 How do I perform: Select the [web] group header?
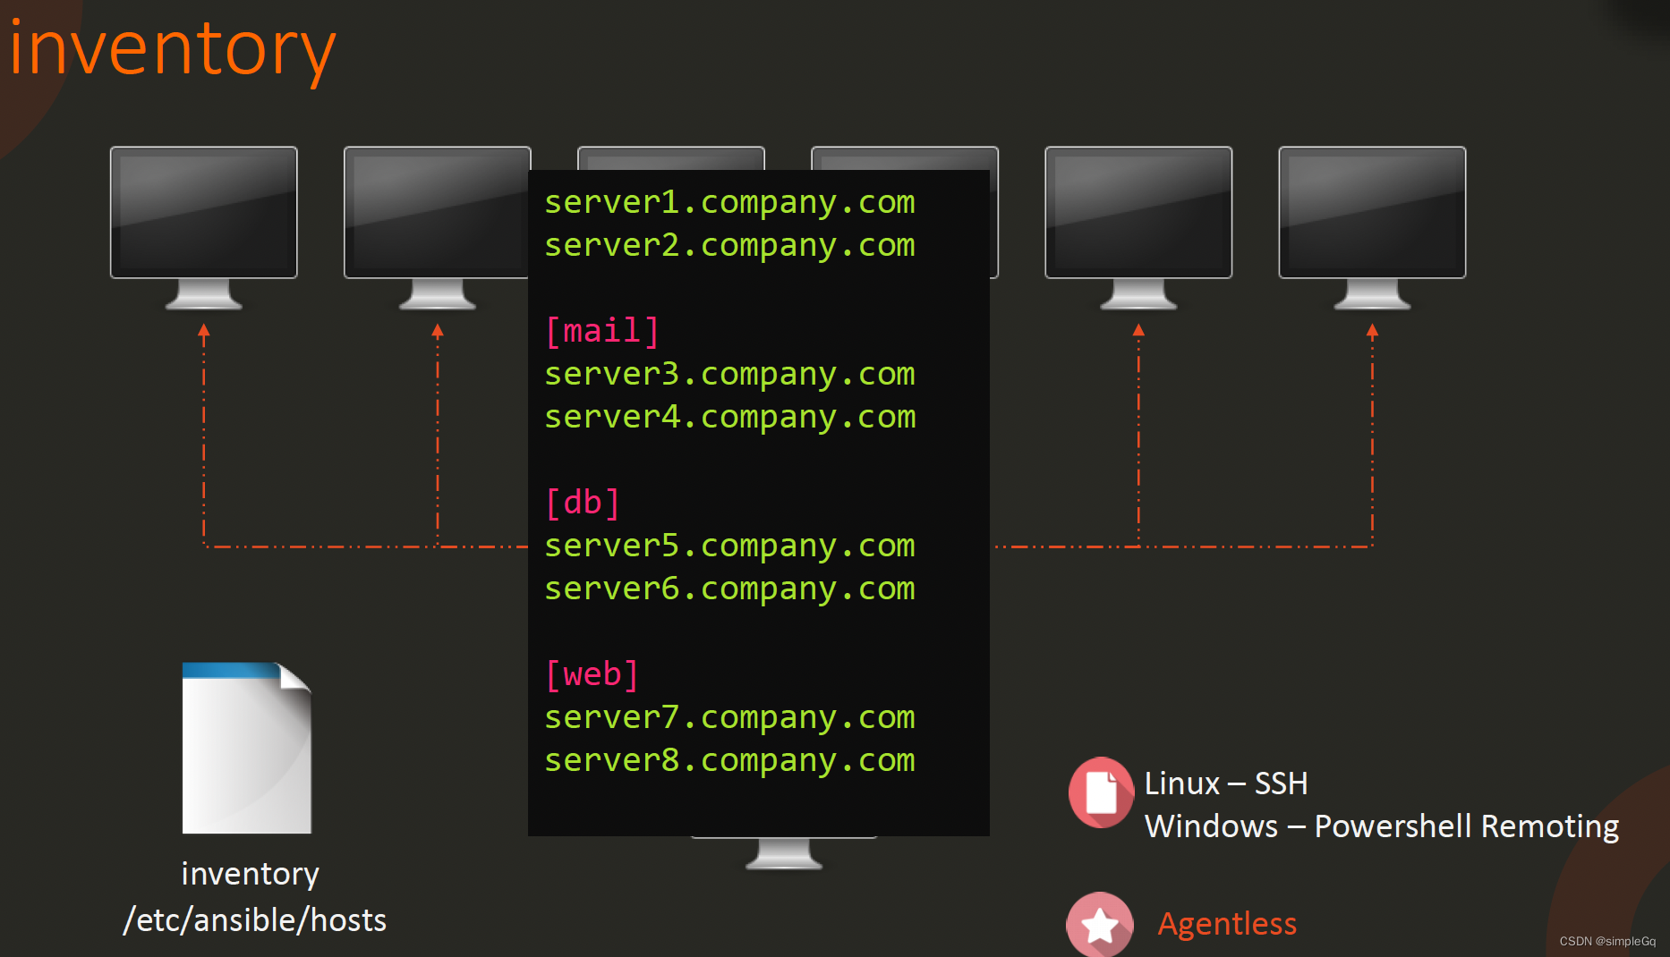(x=592, y=674)
